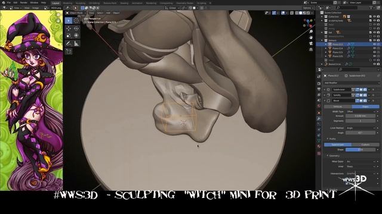Click the viewport zoom magnifier gizmo
Viewport: 382px width, 214px height.
click(x=311, y=32)
